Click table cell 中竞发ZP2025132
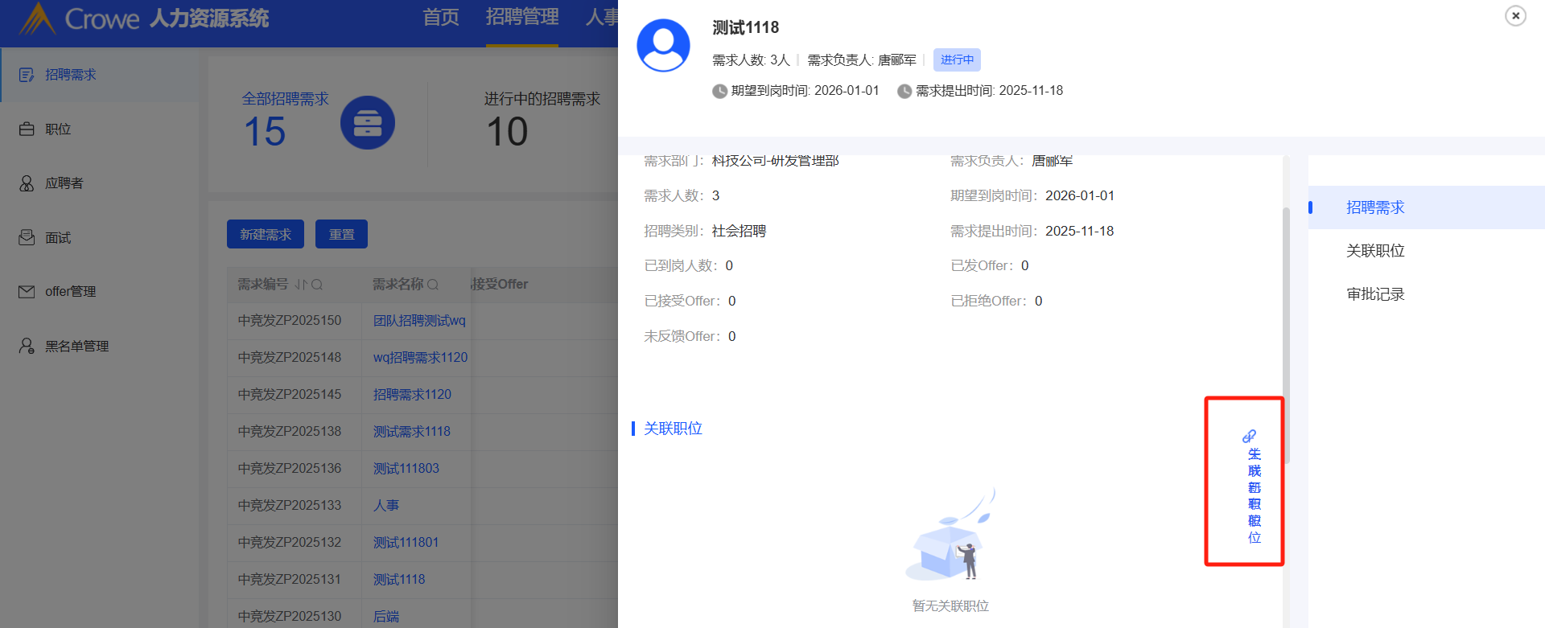This screenshot has height=628, width=1545. click(290, 543)
